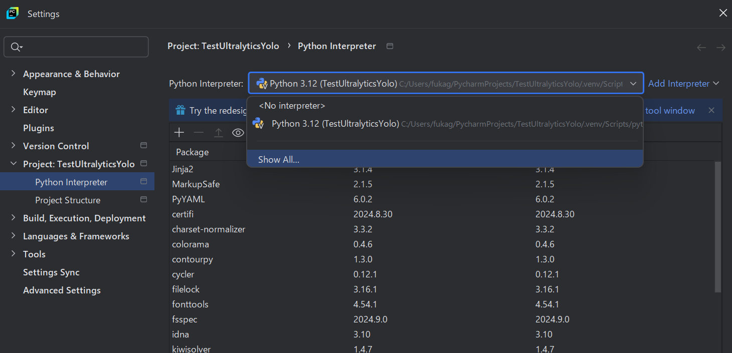Image resolution: width=732 pixels, height=353 pixels.
Task: Click the project-level icon next to the Python Interpreter breadcrumb
Action: 390,46
